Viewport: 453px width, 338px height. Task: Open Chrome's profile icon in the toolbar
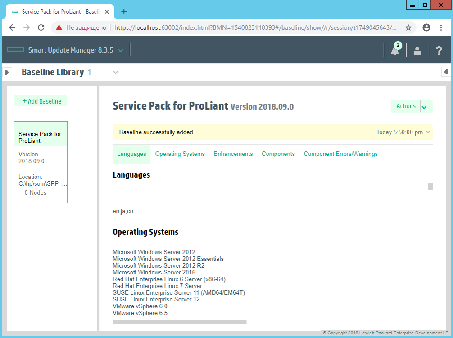click(426, 27)
